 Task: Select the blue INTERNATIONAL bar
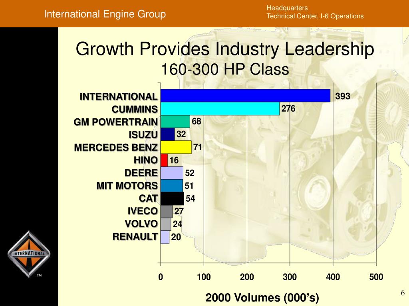click(x=245, y=96)
